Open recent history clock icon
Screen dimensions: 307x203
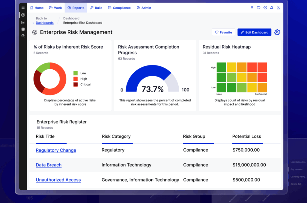[265, 8]
